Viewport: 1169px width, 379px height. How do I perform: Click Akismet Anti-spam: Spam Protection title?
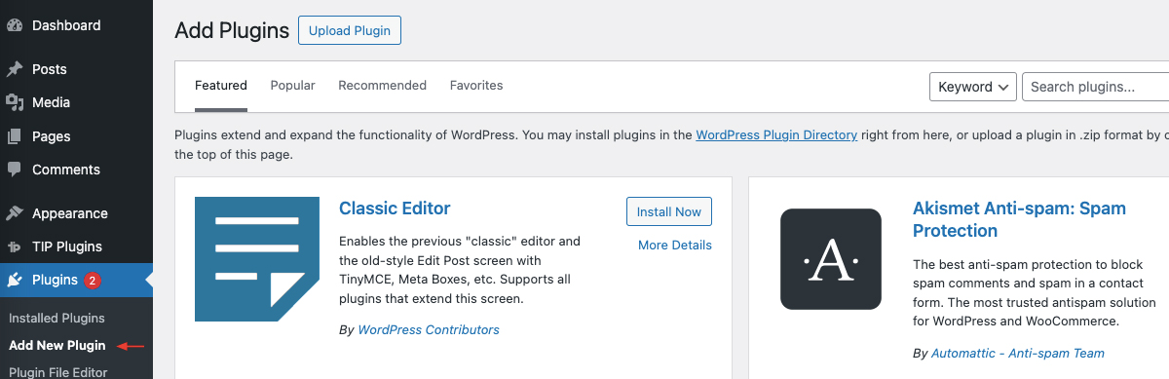point(1019,219)
